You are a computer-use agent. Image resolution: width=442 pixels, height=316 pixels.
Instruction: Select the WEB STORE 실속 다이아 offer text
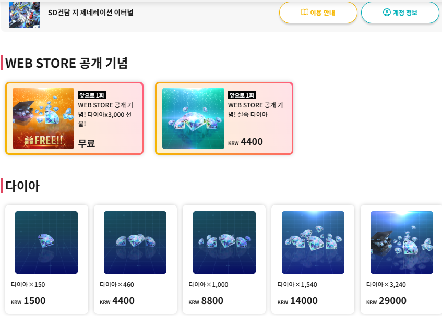(255, 110)
